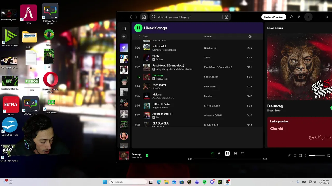Open the woman portrait playlist in the sidebar
The image size is (332, 186).
point(124,136)
